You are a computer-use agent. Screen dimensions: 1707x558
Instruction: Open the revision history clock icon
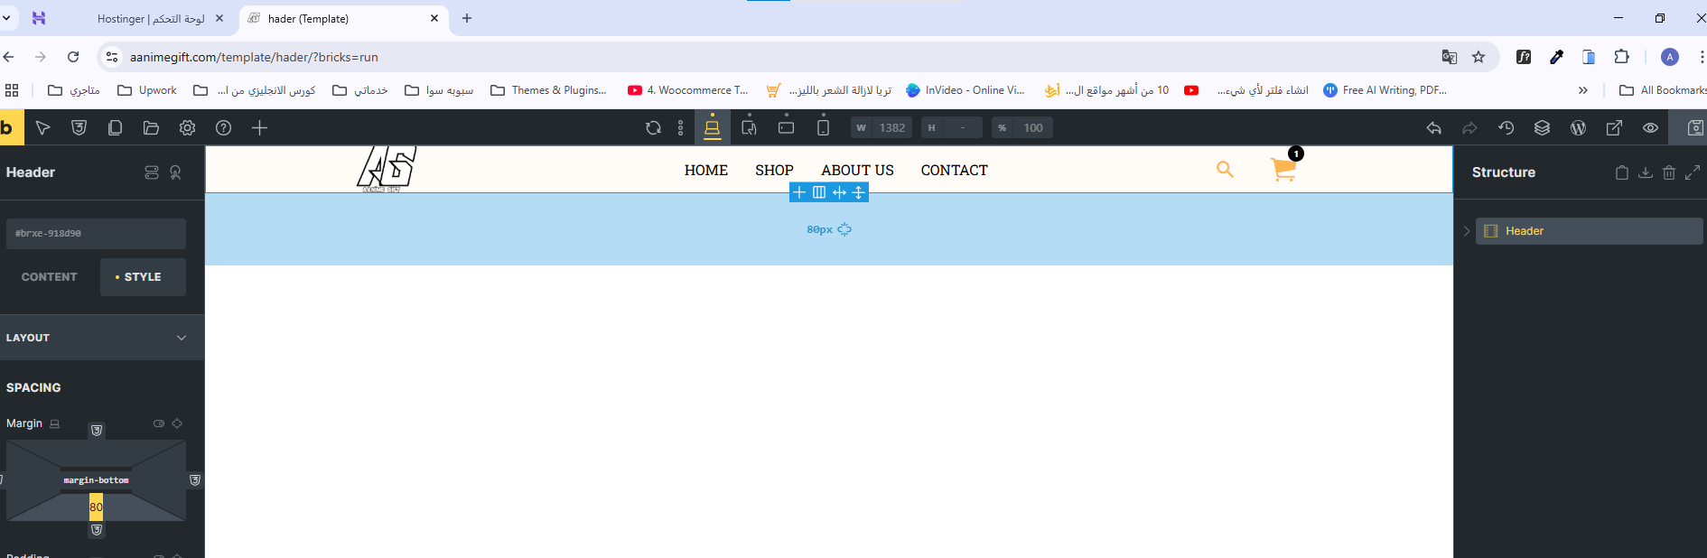[x=1506, y=128]
